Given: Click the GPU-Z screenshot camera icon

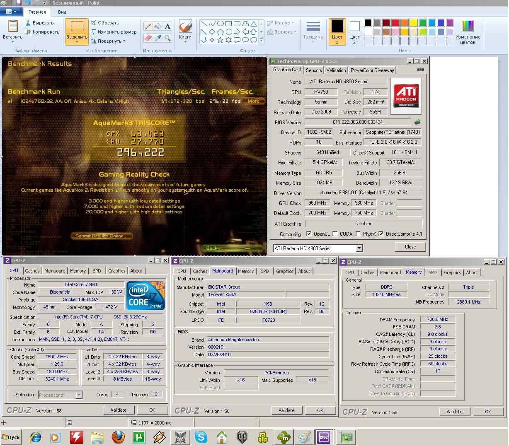Looking at the screenshot, I should coord(420,70).
